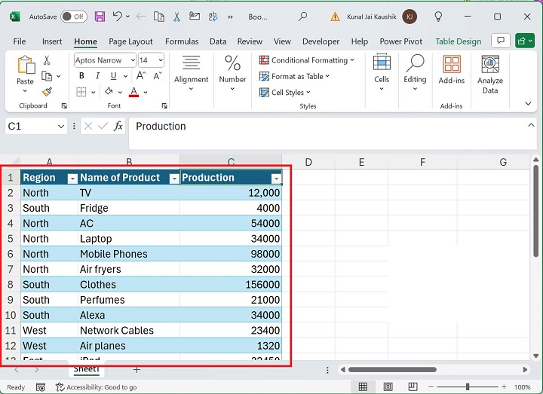The height and width of the screenshot is (394, 543).
Task: Apply Italic formatting
Action: click(x=97, y=75)
